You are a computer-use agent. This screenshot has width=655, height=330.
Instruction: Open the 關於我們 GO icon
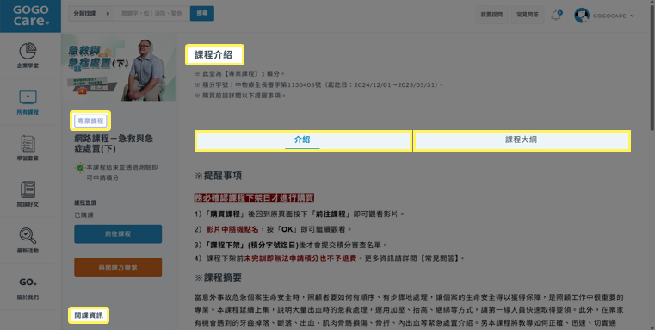pos(28,283)
